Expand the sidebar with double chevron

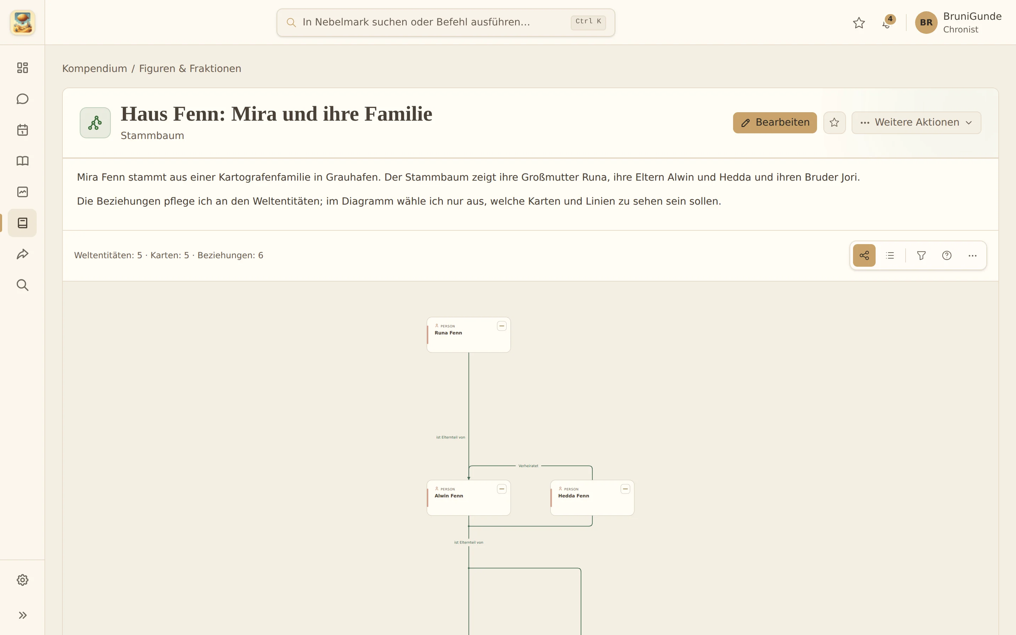pyautogui.click(x=22, y=615)
